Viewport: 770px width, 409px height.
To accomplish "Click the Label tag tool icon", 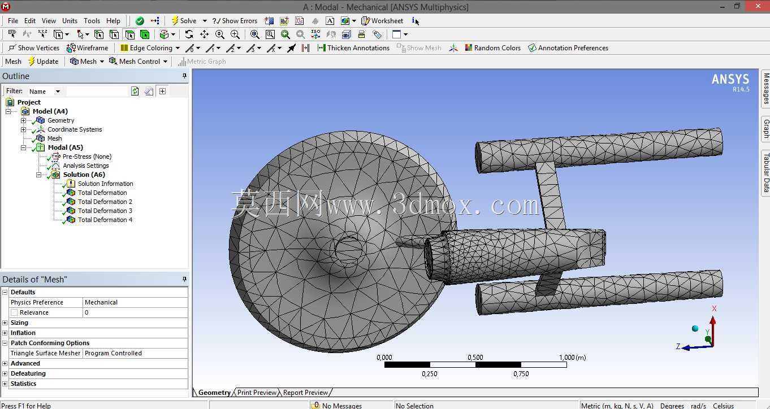I will 377,34.
